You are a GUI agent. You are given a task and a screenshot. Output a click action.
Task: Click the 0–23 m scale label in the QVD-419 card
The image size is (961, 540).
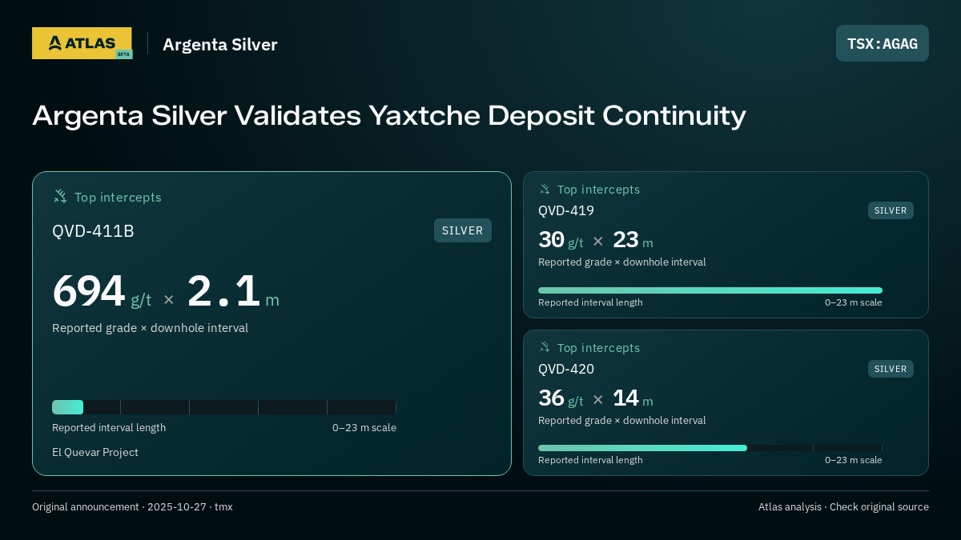tap(854, 302)
